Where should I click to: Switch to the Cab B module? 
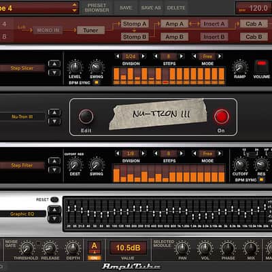coord(254,37)
